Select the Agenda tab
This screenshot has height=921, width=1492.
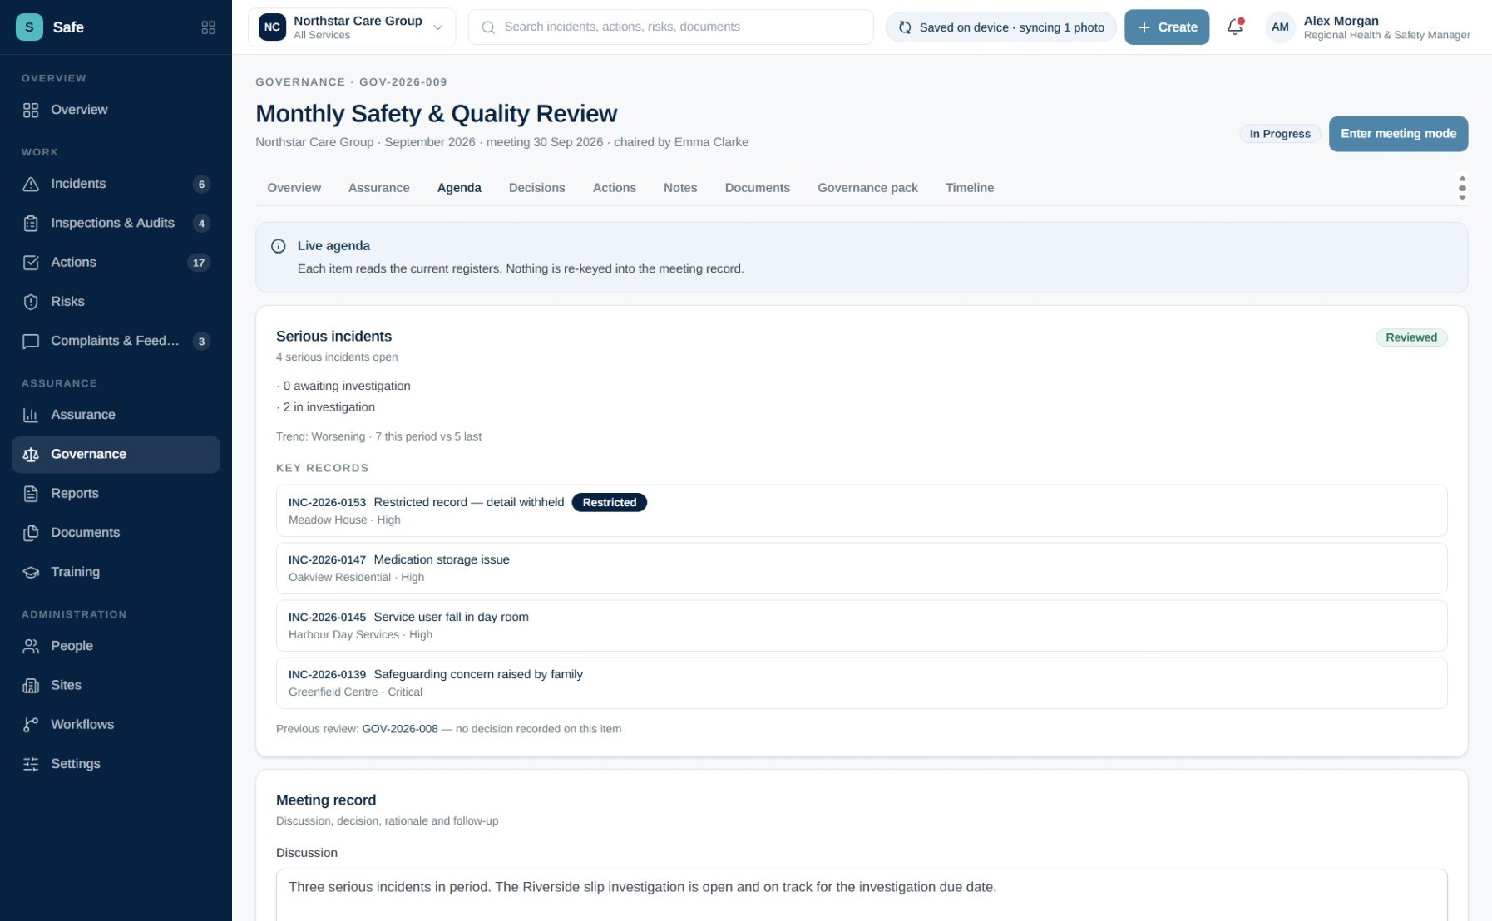[x=459, y=188]
